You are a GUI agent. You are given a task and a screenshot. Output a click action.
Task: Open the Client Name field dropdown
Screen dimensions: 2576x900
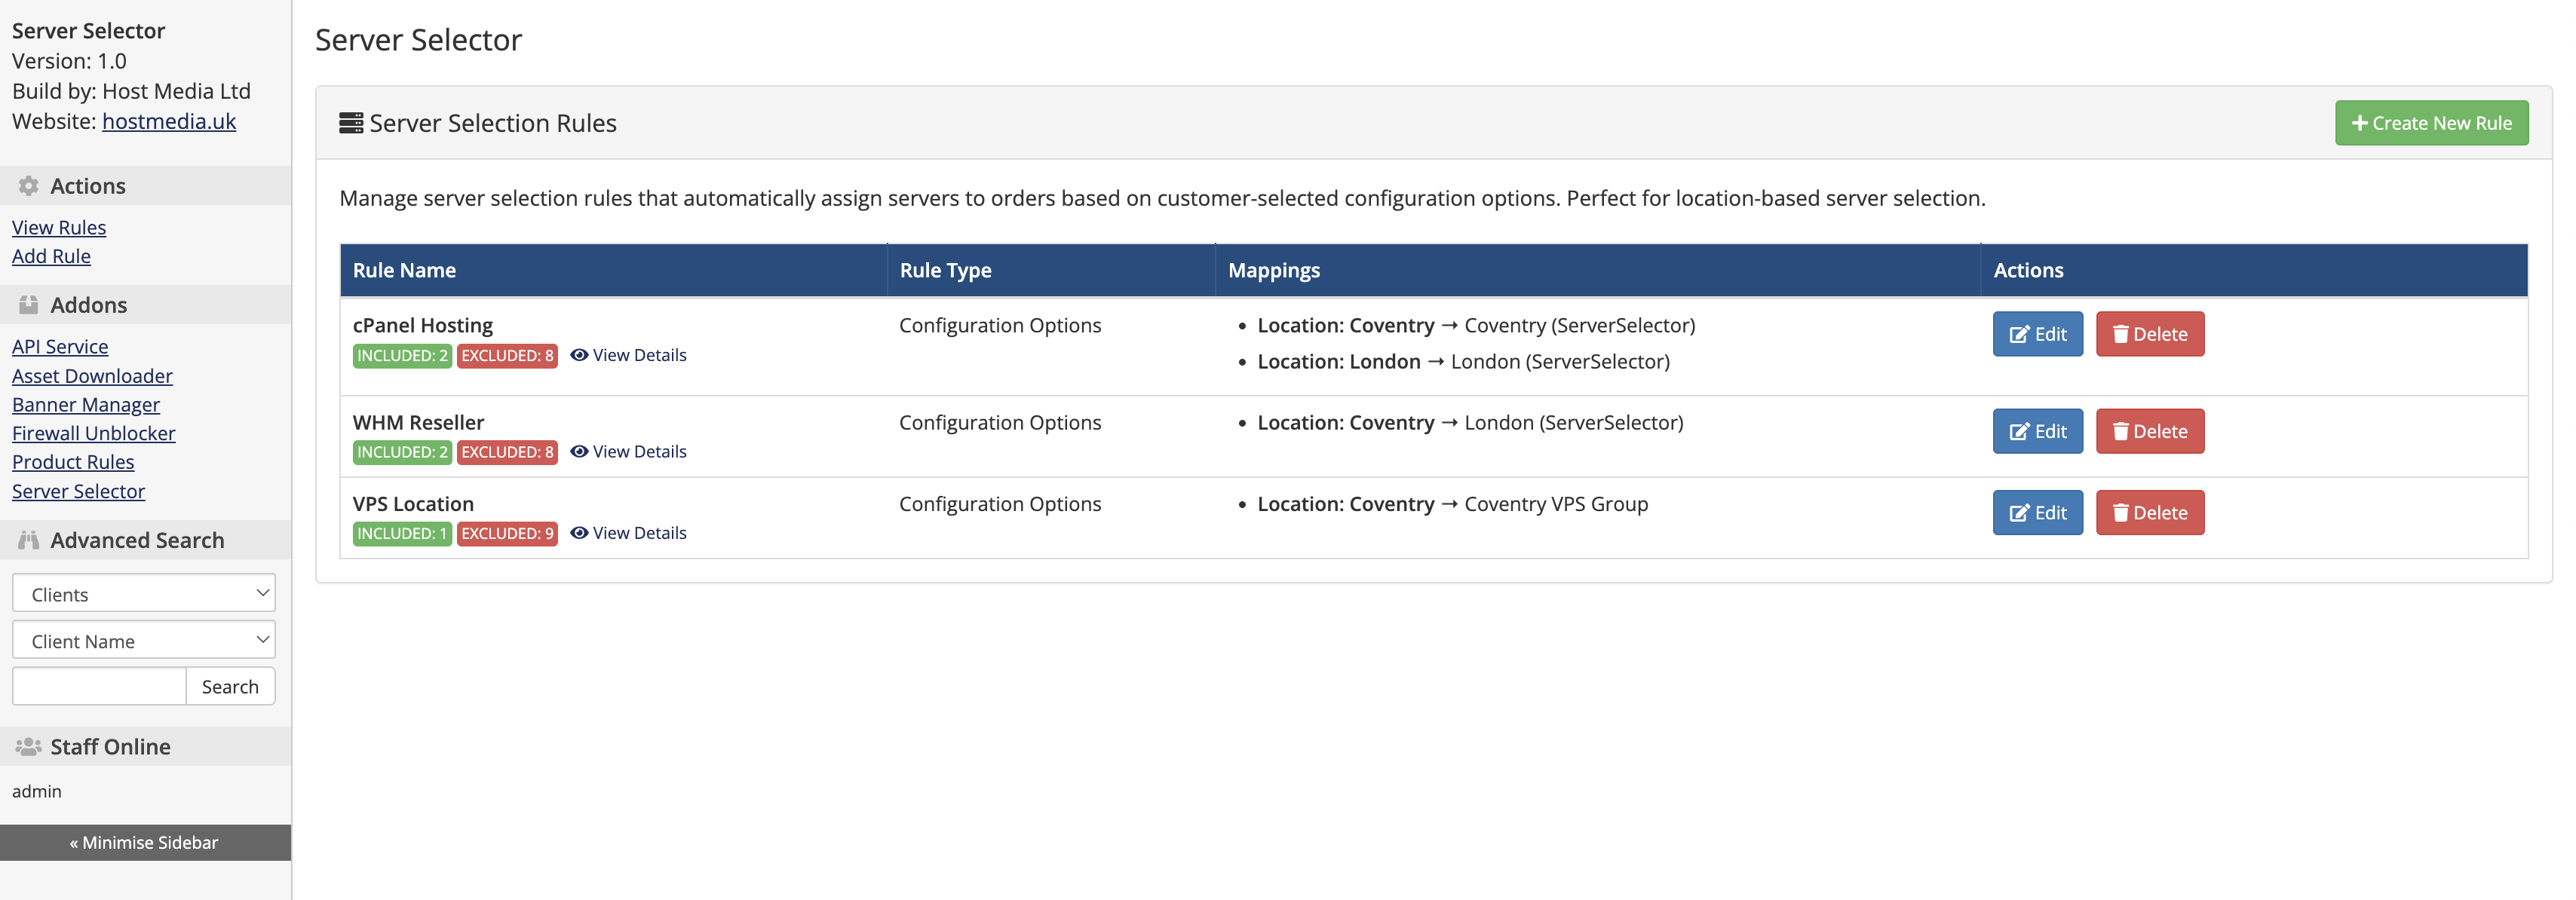click(x=144, y=641)
